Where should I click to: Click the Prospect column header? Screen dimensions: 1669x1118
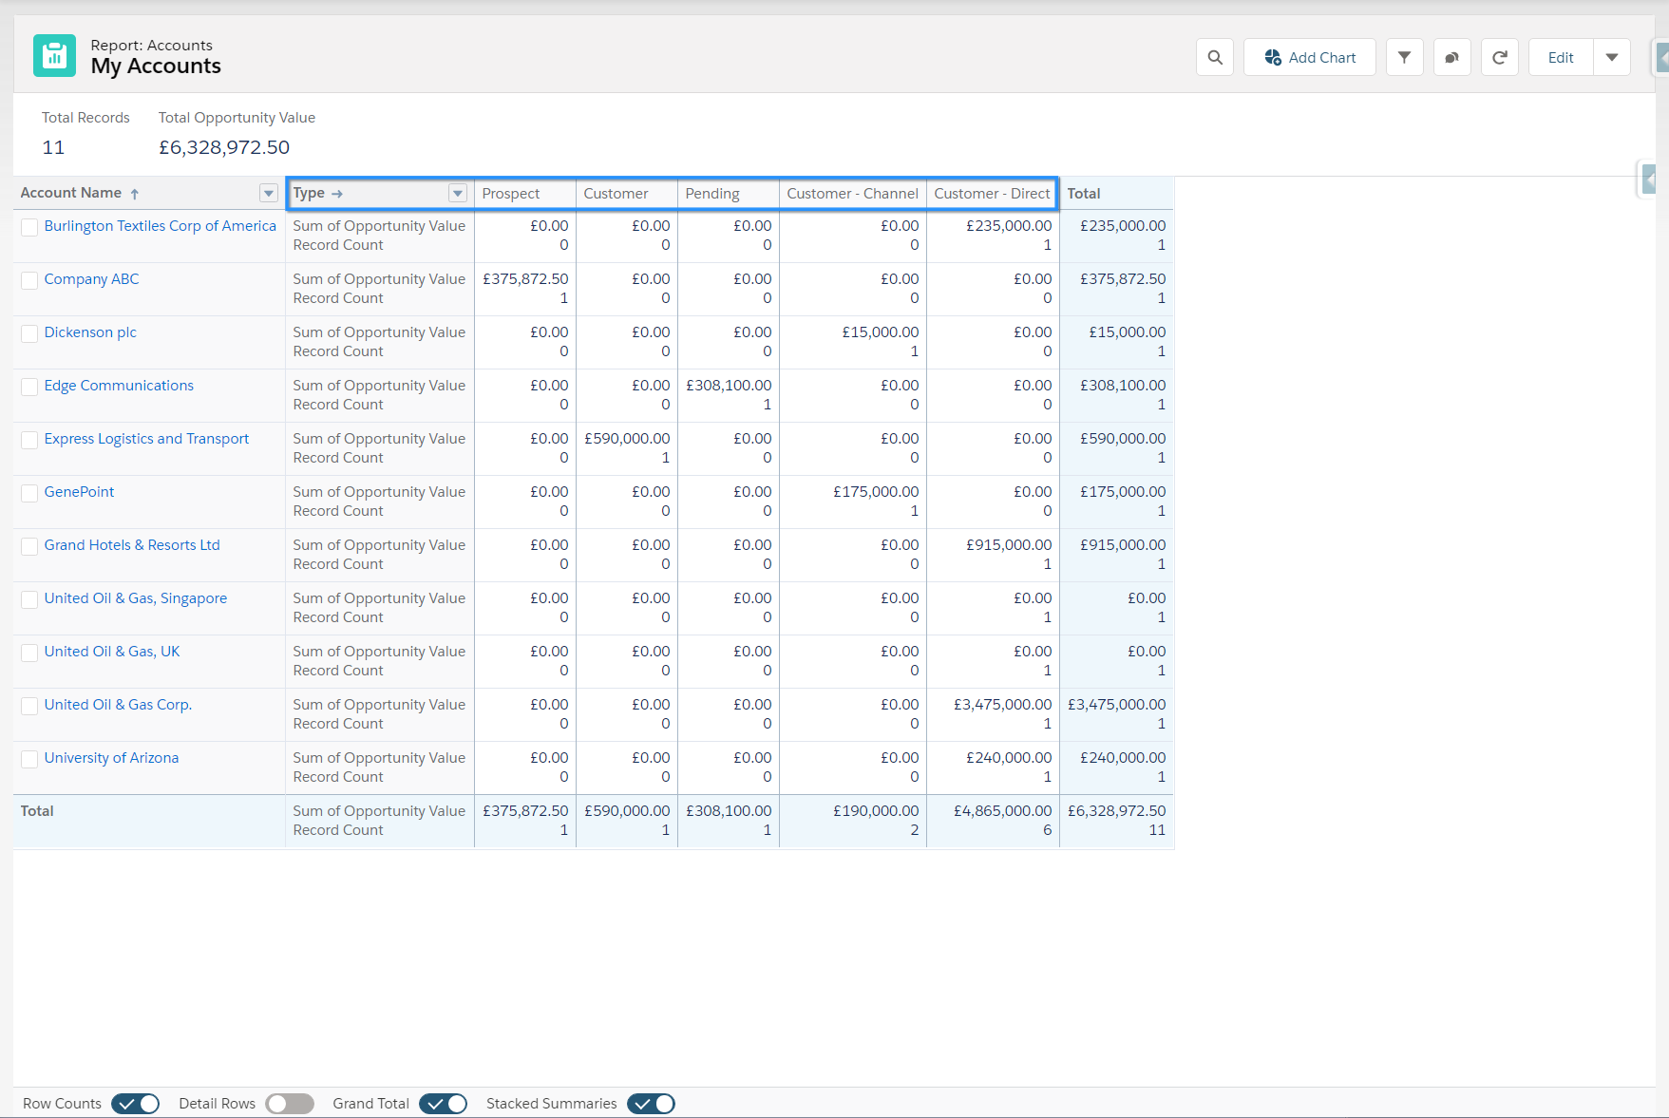(x=511, y=194)
